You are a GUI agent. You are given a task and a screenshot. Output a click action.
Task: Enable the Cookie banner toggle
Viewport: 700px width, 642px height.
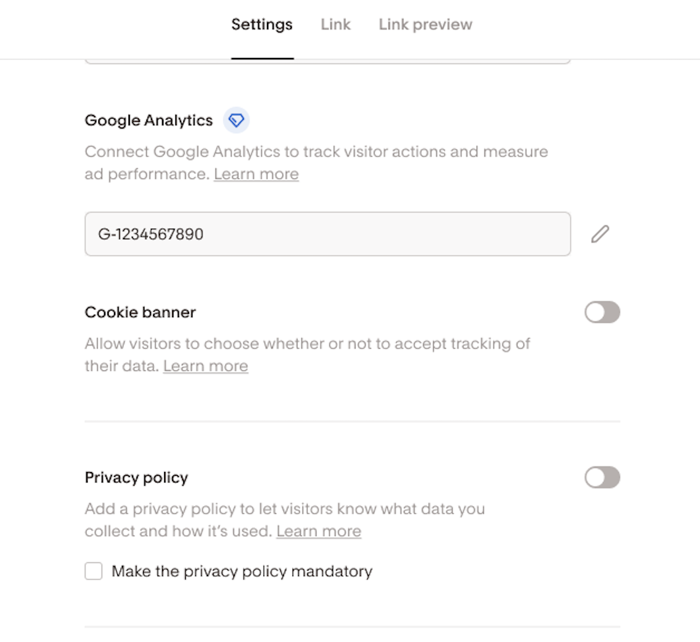pyautogui.click(x=602, y=312)
